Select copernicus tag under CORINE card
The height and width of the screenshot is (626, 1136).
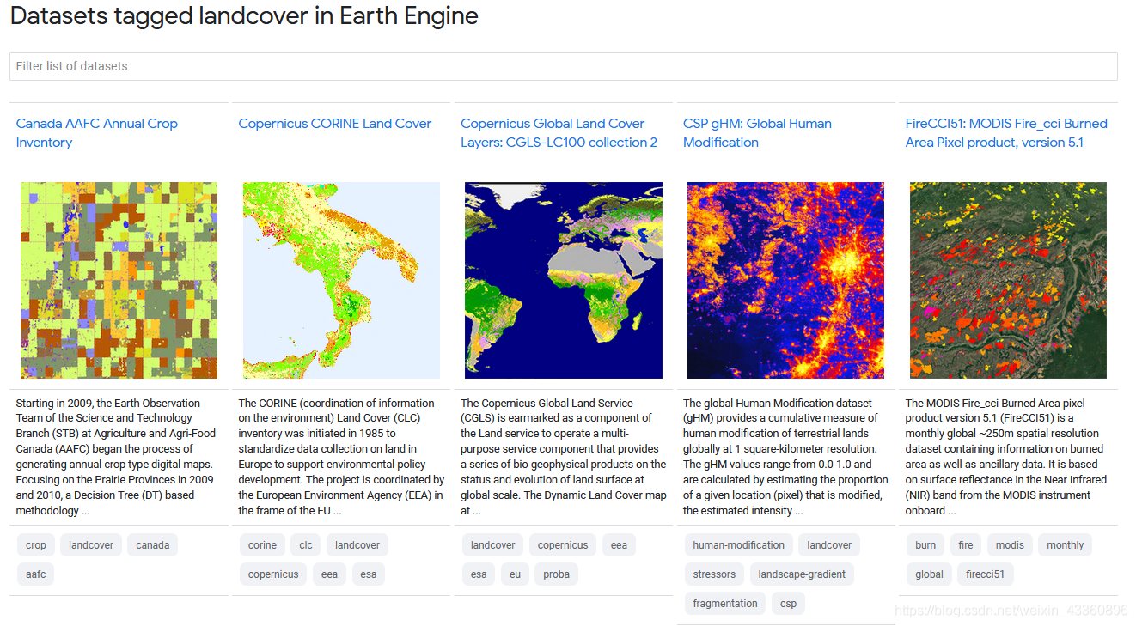tap(273, 574)
